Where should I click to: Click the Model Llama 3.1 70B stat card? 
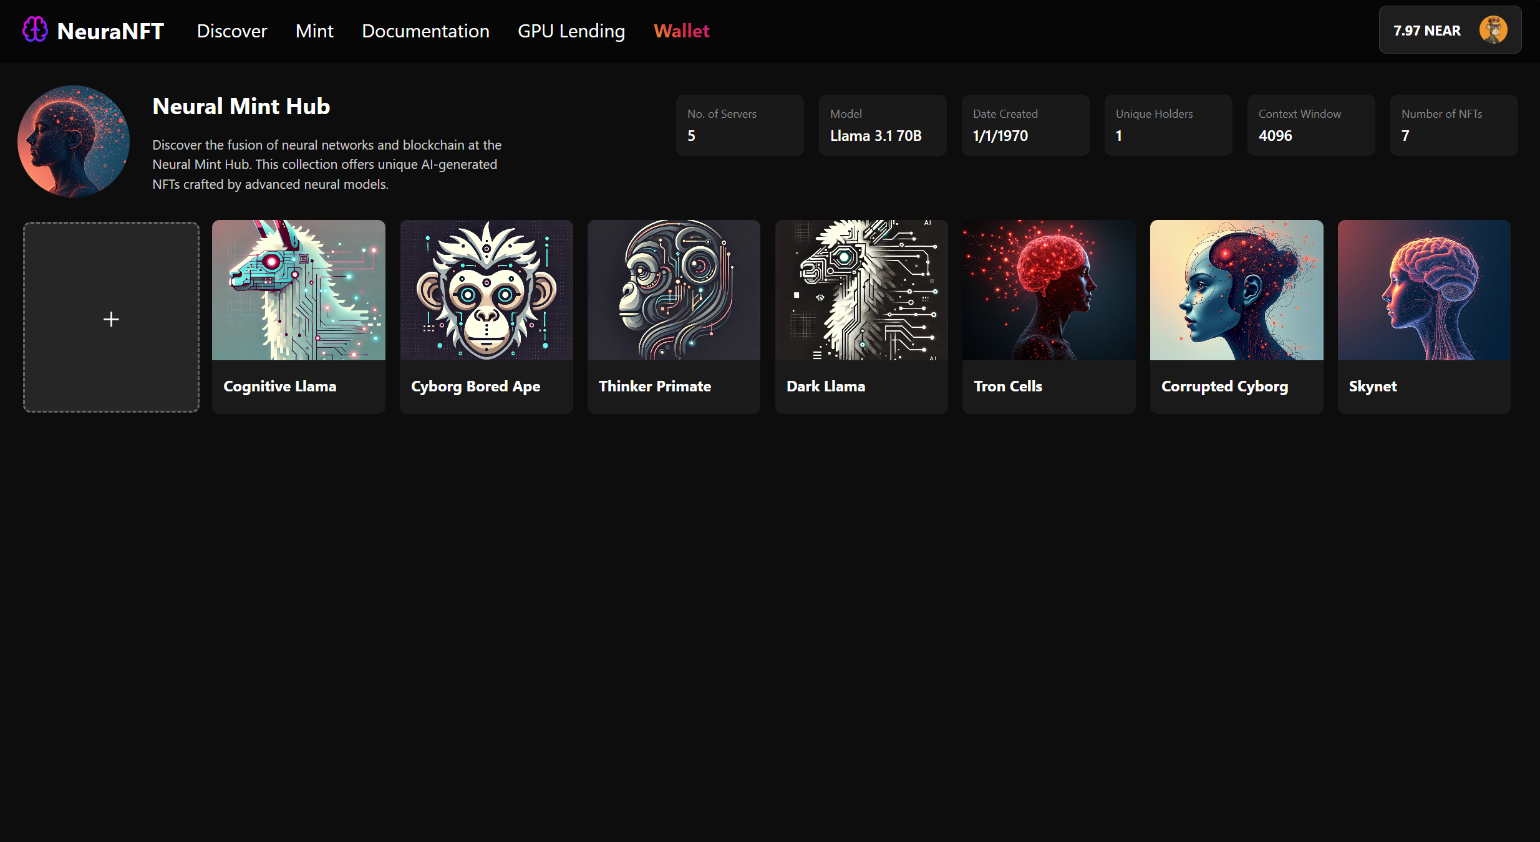tap(882, 125)
